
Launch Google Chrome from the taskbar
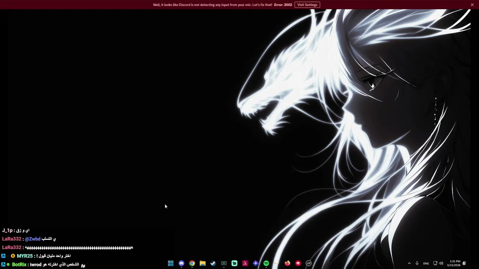(x=192, y=263)
